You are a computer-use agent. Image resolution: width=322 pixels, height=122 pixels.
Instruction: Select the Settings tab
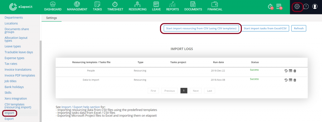[x=51, y=18]
